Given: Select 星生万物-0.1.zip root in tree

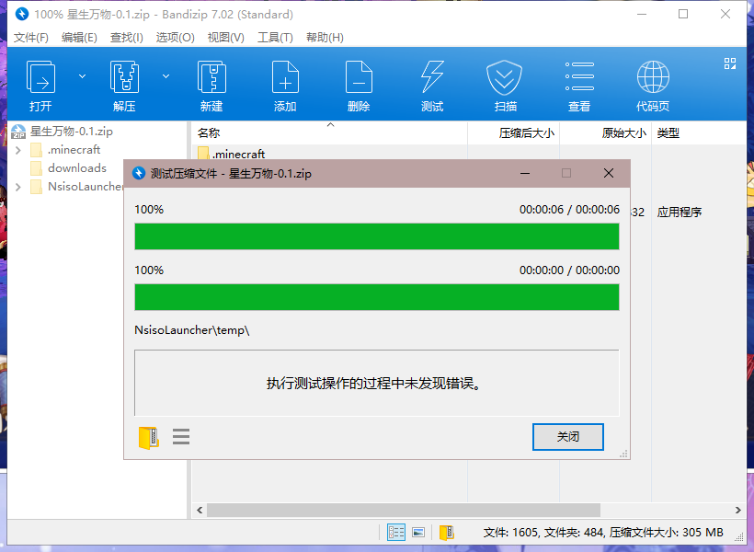Looking at the screenshot, I should click(71, 132).
